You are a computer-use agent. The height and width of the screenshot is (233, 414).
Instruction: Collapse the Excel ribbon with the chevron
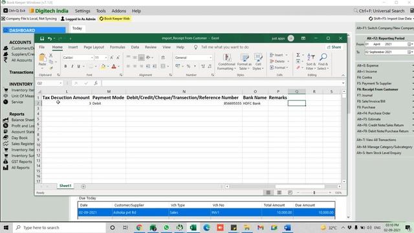[x=343, y=75]
